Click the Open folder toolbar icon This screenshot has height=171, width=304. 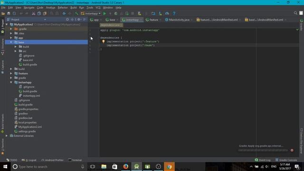click(3, 13)
